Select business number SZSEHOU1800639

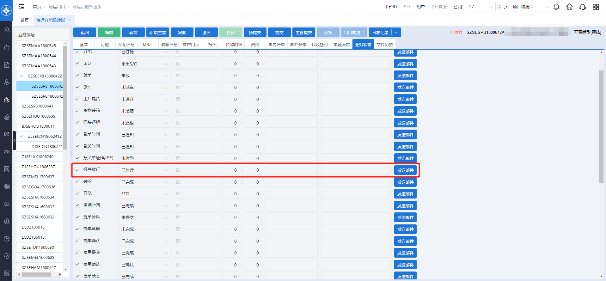coord(39,116)
